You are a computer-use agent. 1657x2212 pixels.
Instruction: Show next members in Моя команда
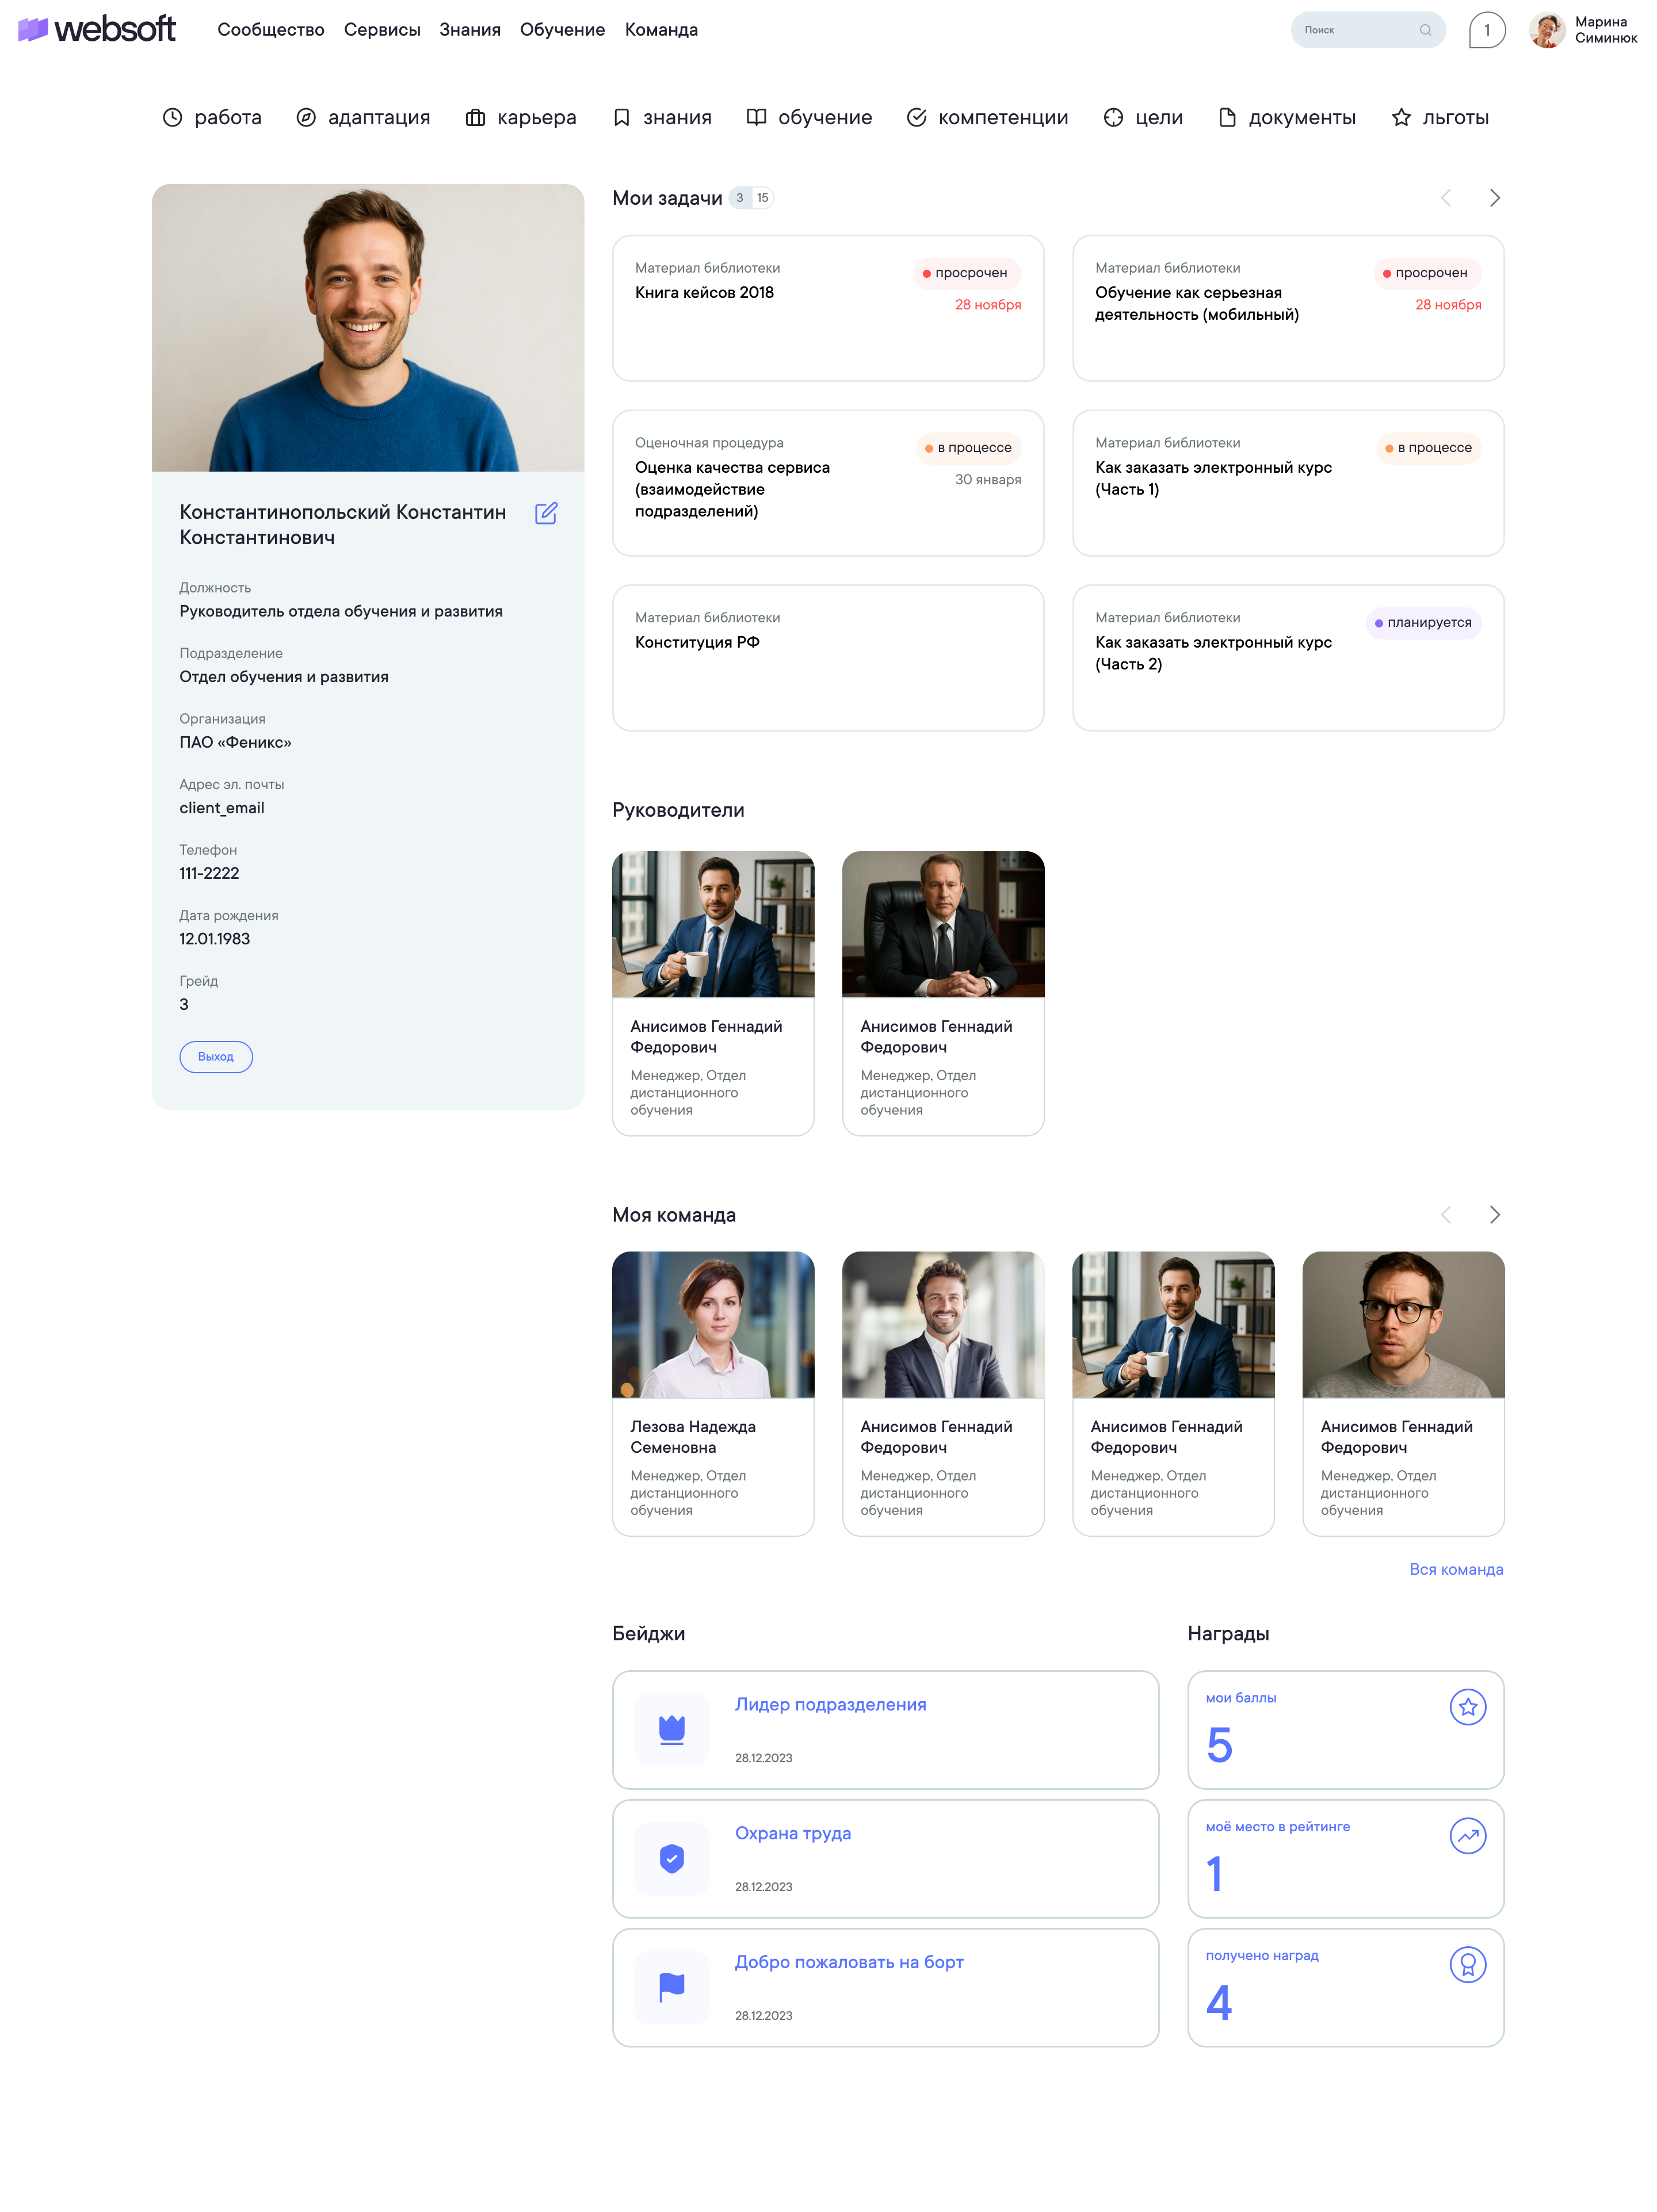pyautogui.click(x=1494, y=1215)
